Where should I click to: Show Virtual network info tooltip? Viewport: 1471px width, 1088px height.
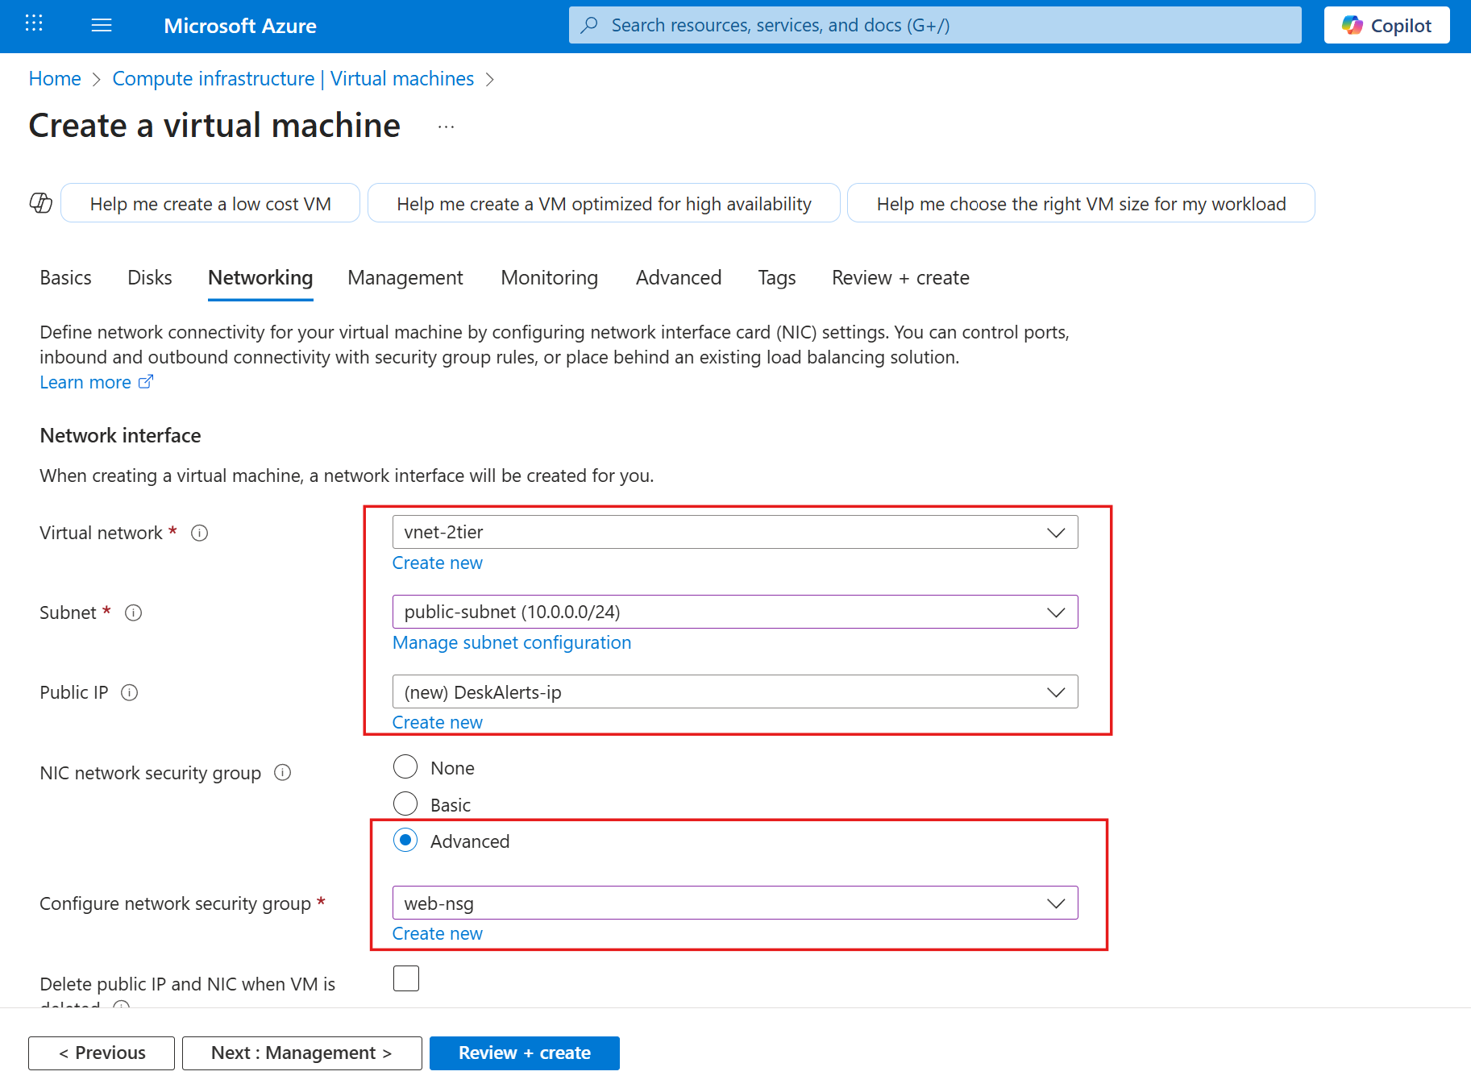click(x=199, y=533)
